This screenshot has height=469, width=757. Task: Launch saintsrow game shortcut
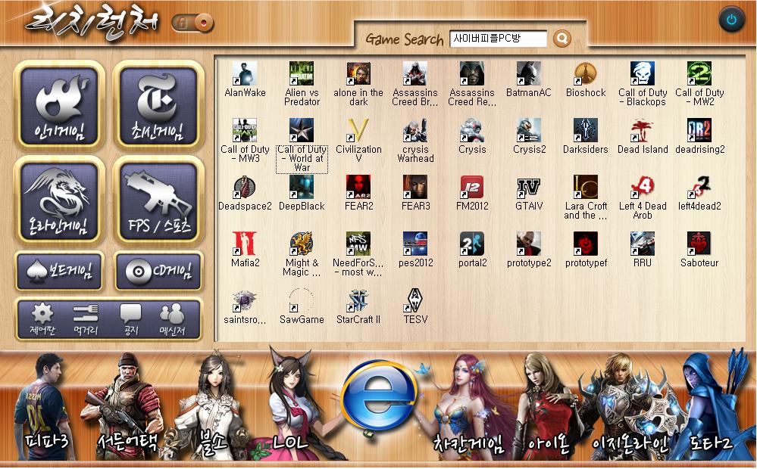pos(245,306)
